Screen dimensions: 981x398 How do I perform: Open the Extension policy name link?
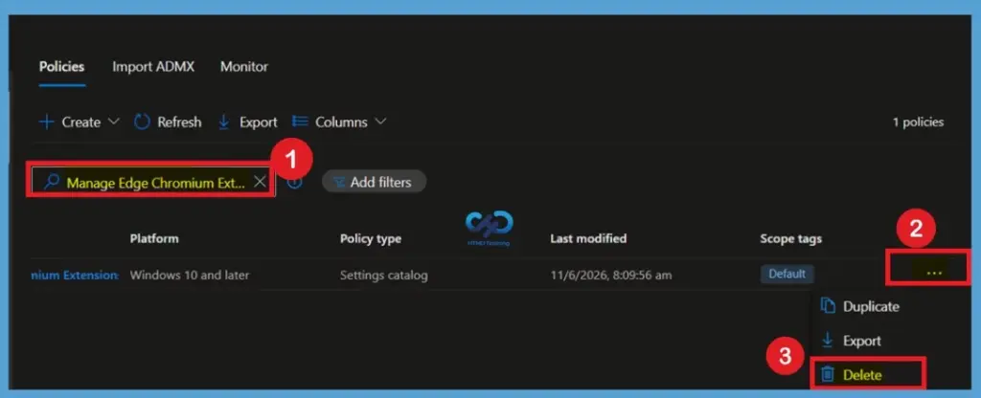(75, 275)
